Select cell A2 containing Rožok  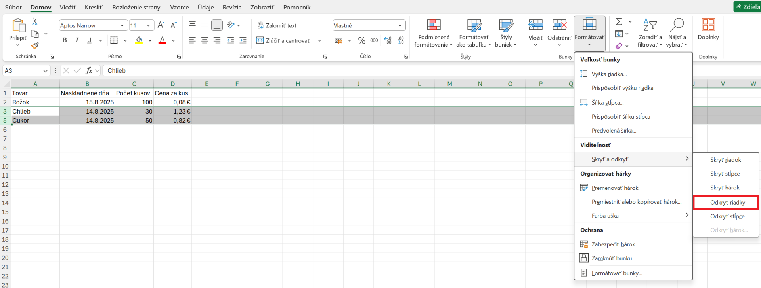click(x=35, y=102)
